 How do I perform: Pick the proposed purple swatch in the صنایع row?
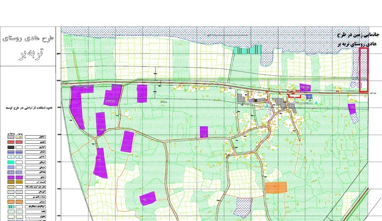point(11,178)
